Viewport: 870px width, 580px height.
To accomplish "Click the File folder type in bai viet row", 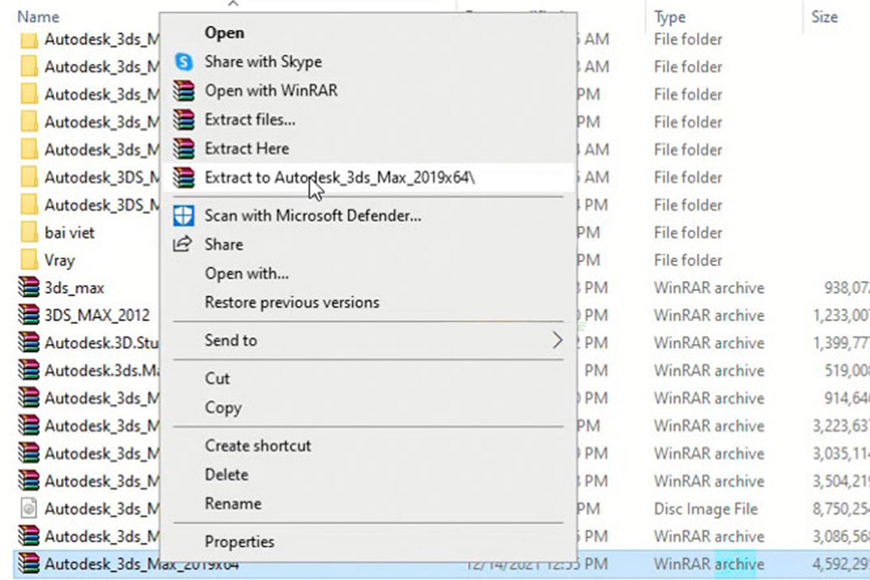I will pos(688,233).
